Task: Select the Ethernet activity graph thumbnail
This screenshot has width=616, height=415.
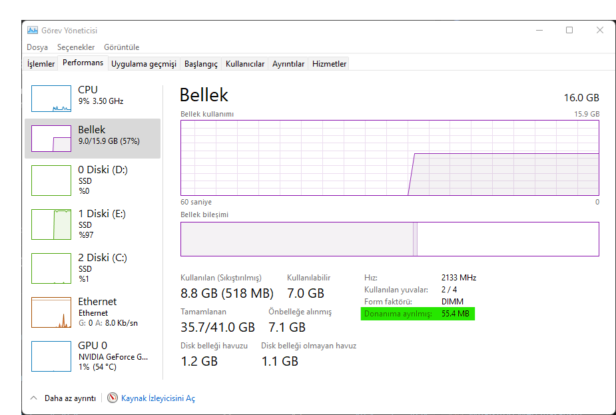Action: (51, 312)
